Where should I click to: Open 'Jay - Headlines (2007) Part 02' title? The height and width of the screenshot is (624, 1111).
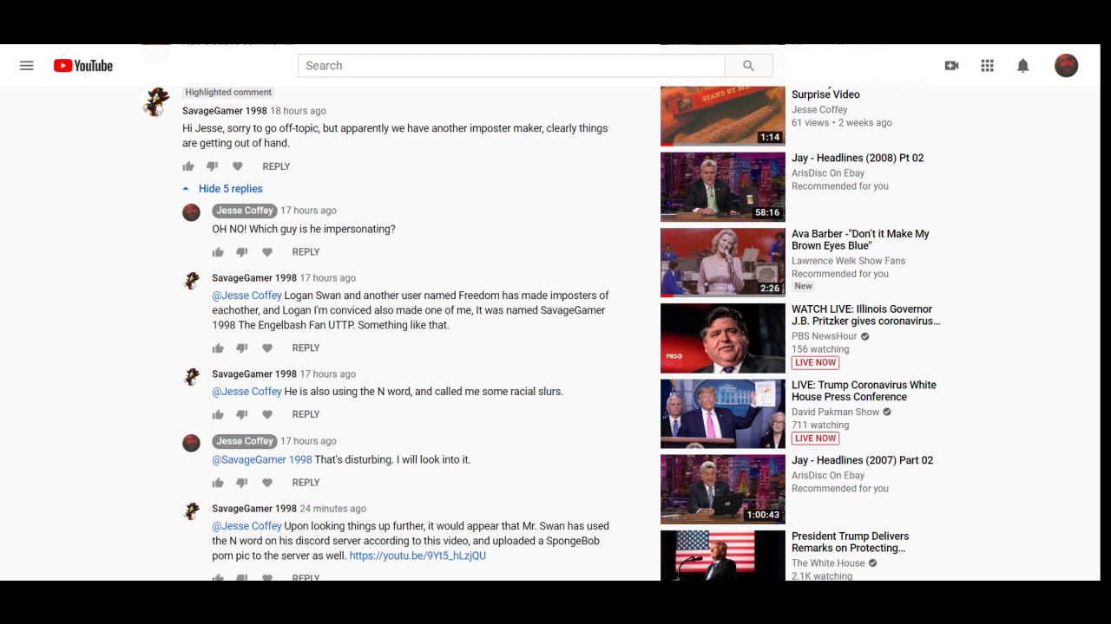[x=862, y=461]
